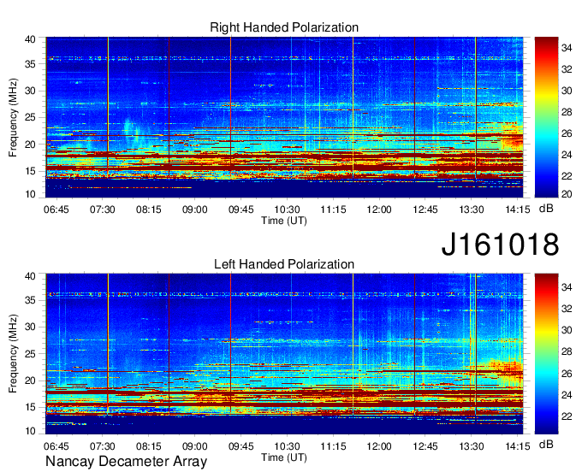Click 28 dB tick on Right Handed color bar
The width and height of the screenshot is (582, 472).
click(x=567, y=112)
